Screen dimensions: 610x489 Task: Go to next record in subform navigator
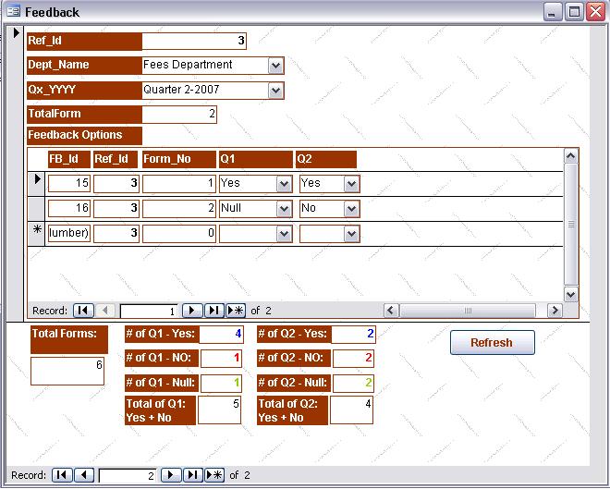tap(192, 310)
